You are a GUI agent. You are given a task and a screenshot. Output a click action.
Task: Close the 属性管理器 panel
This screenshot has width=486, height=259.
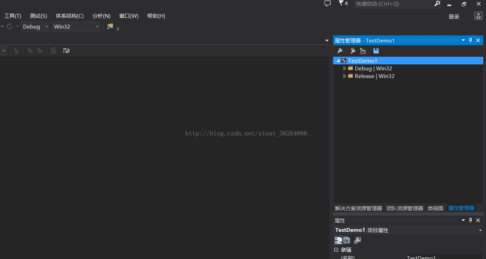(478, 40)
